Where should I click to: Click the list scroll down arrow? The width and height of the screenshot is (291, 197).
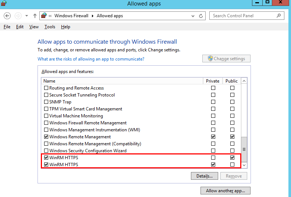tap(244, 165)
